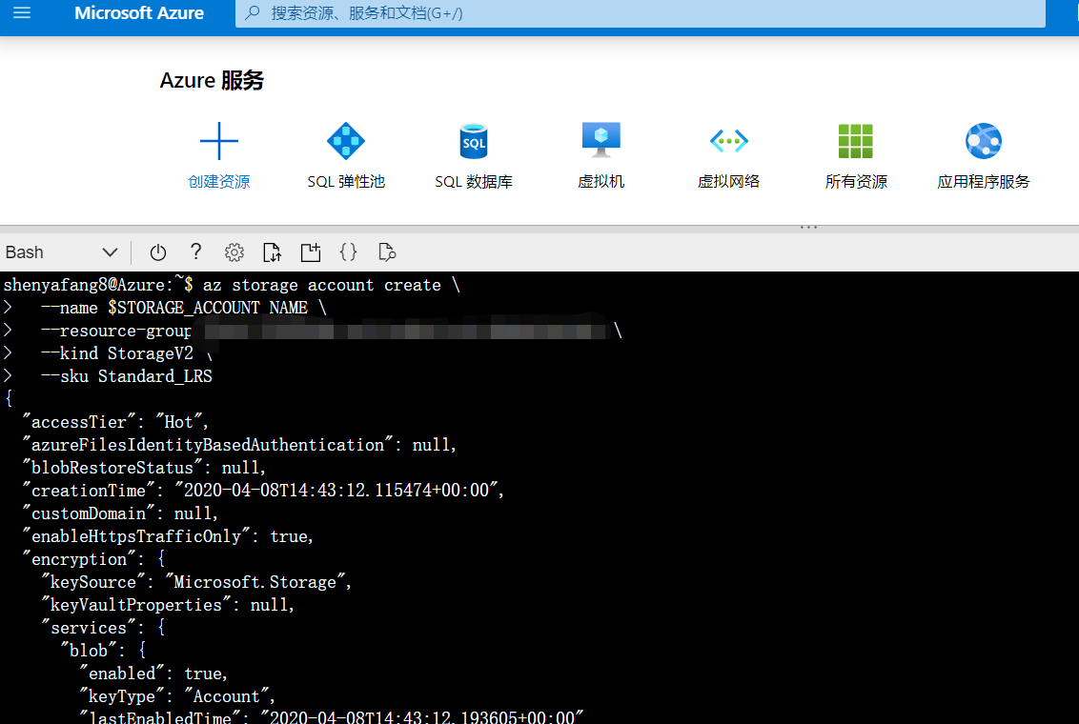Click the Microsoft Azure home title
Screen dimensions: 1079x724
coord(139,13)
